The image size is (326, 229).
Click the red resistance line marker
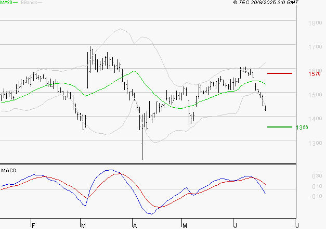(x=280, y=73)
